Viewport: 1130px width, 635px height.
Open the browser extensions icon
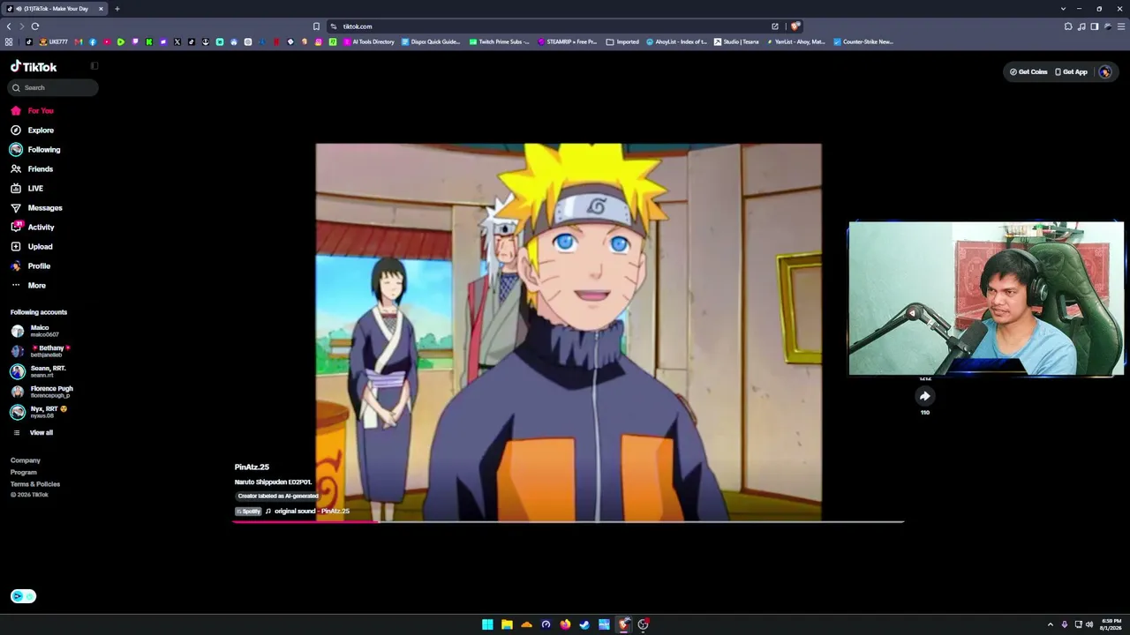(x=1068, y=26)
